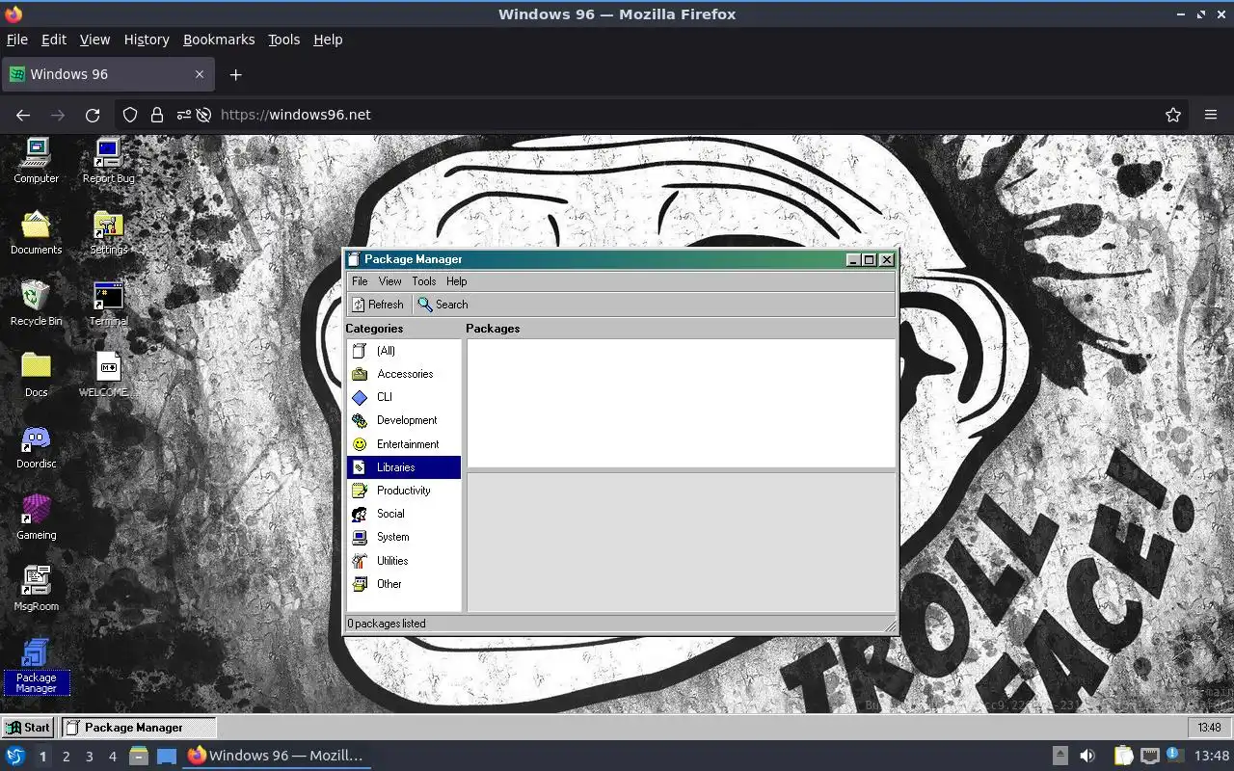1234x771 pixels.
Task: Open the OS panel start menu icon
Action: [x=14, y=757]
